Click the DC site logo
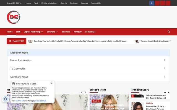Viewport: 177px width, 110px height. pyautogui.click(x=14, y=17)
